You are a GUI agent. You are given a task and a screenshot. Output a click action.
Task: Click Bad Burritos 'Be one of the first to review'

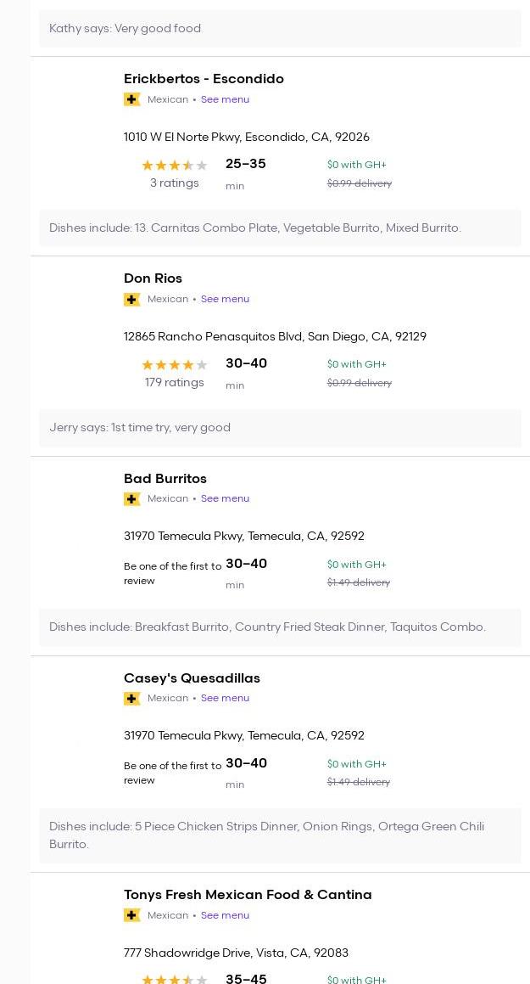pyautogui.click(x=172, y=573)
